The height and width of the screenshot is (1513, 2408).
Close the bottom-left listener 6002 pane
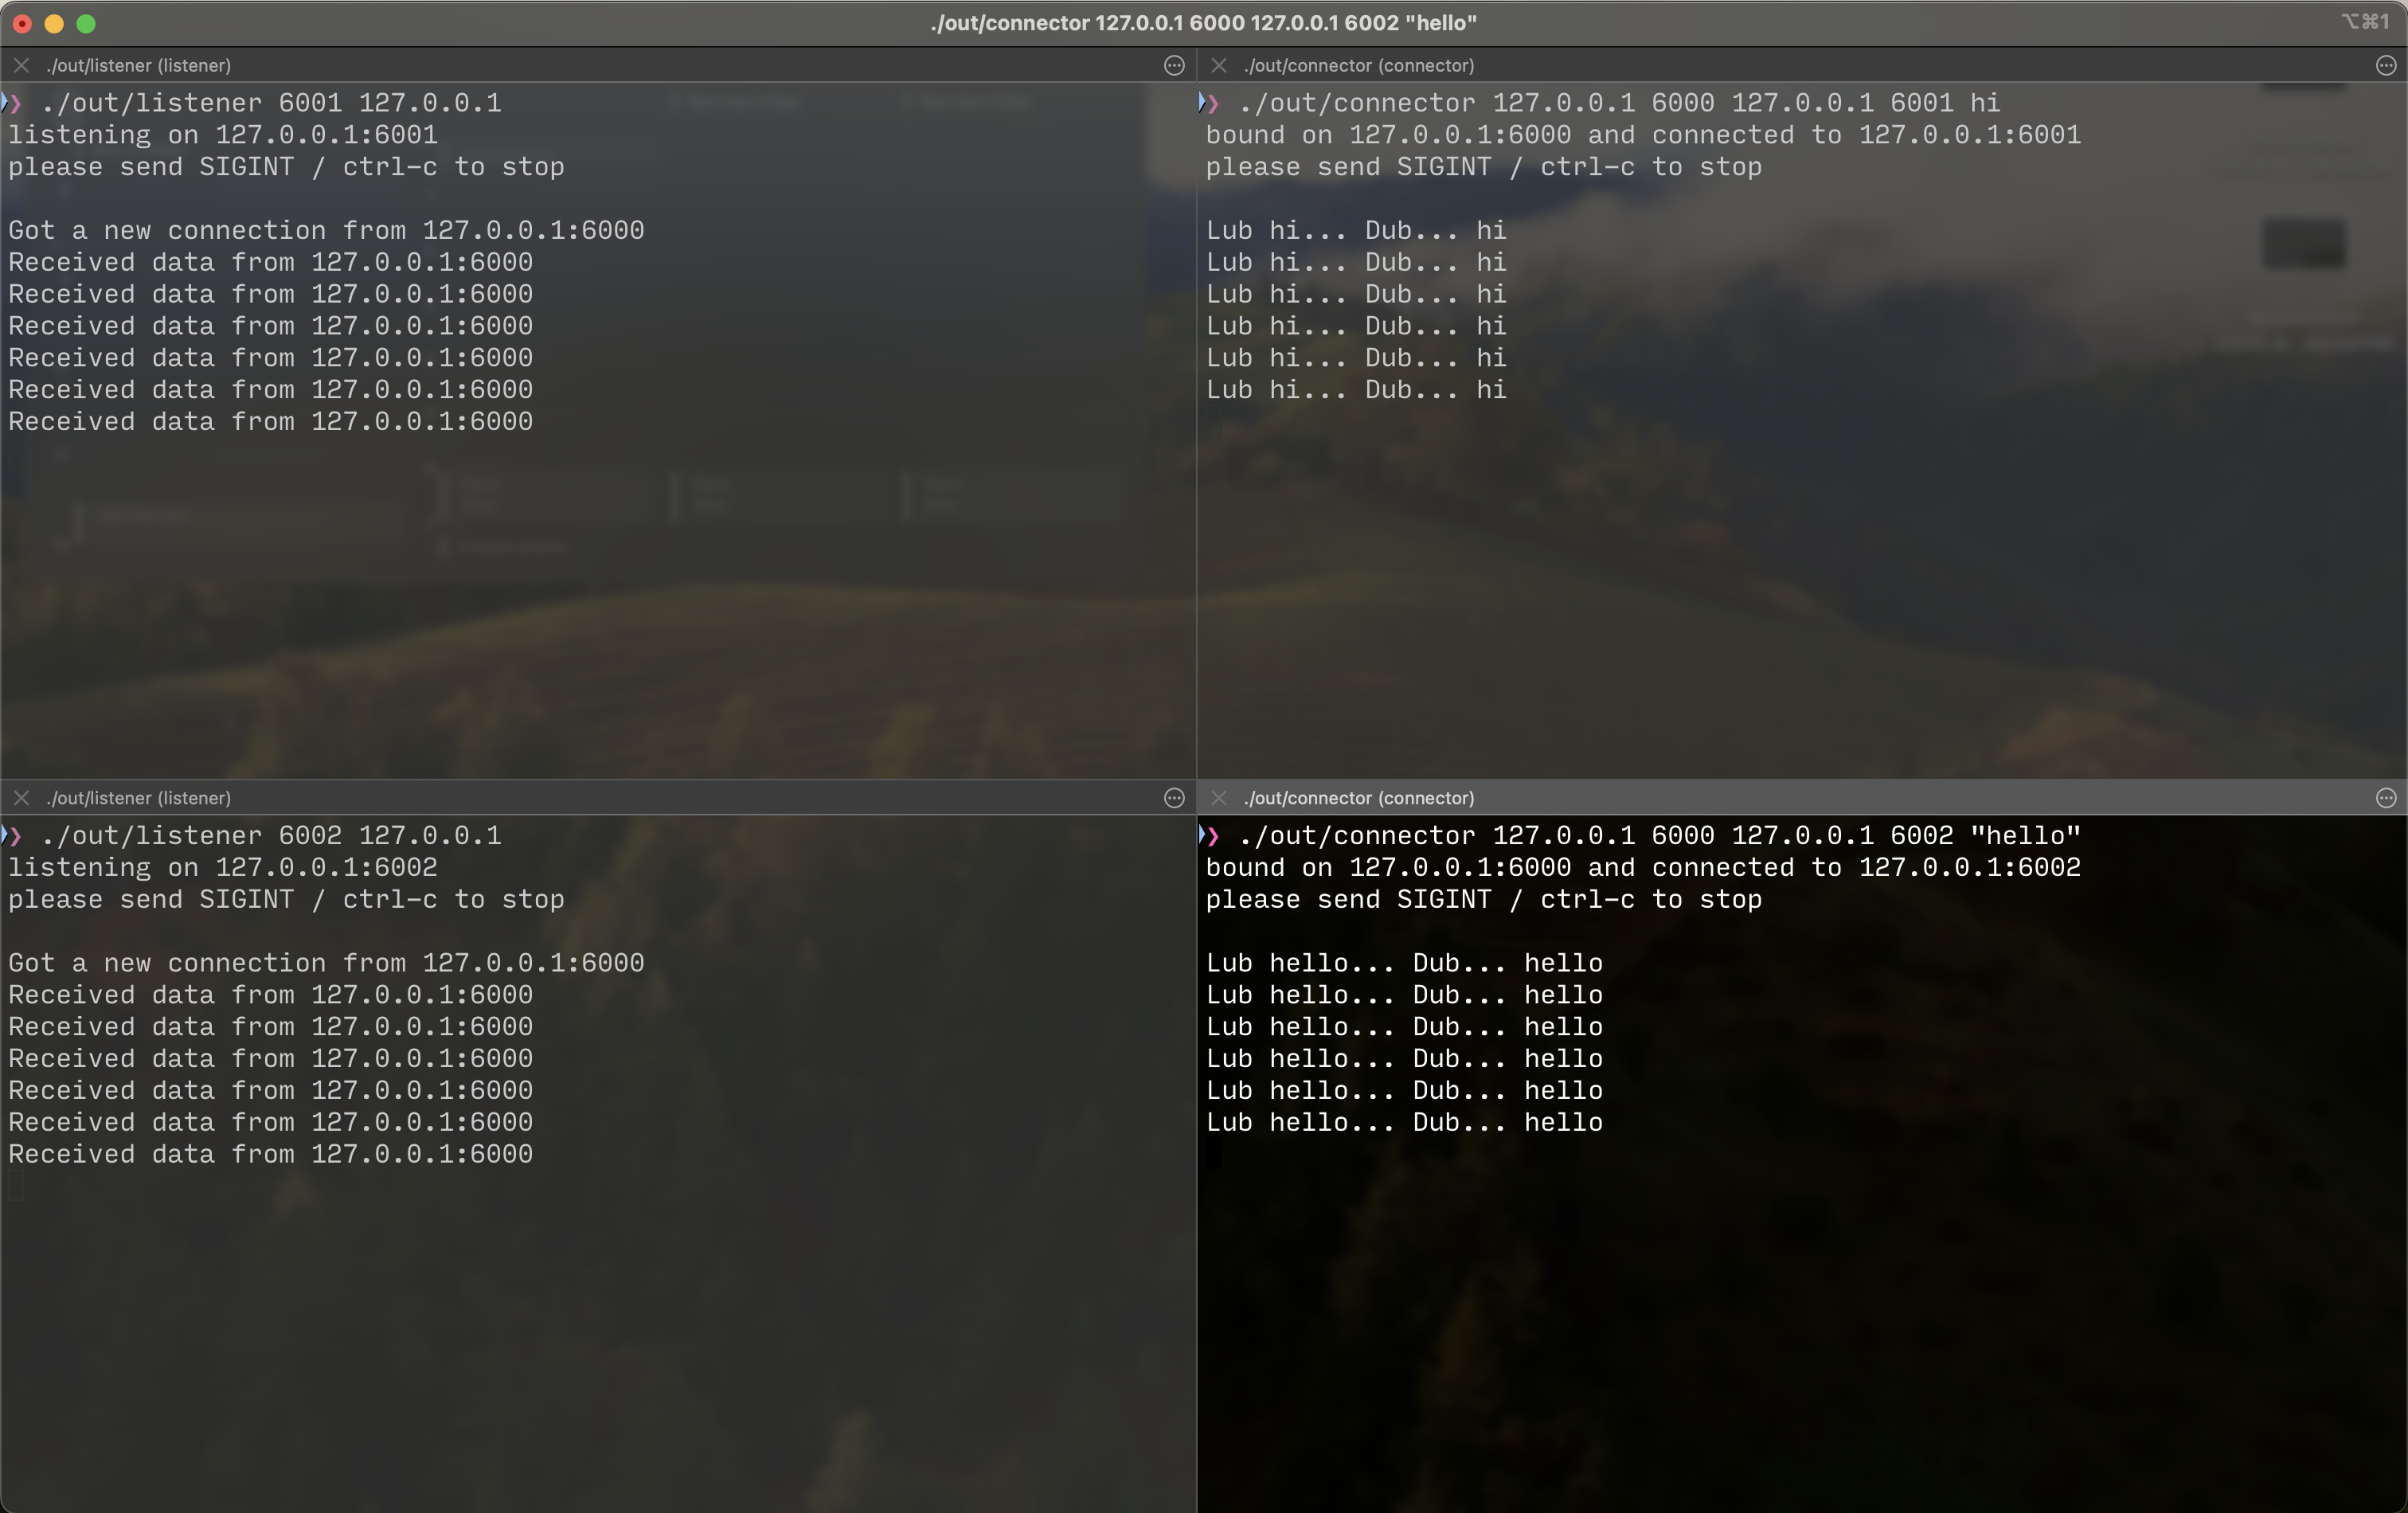[21, 798]
